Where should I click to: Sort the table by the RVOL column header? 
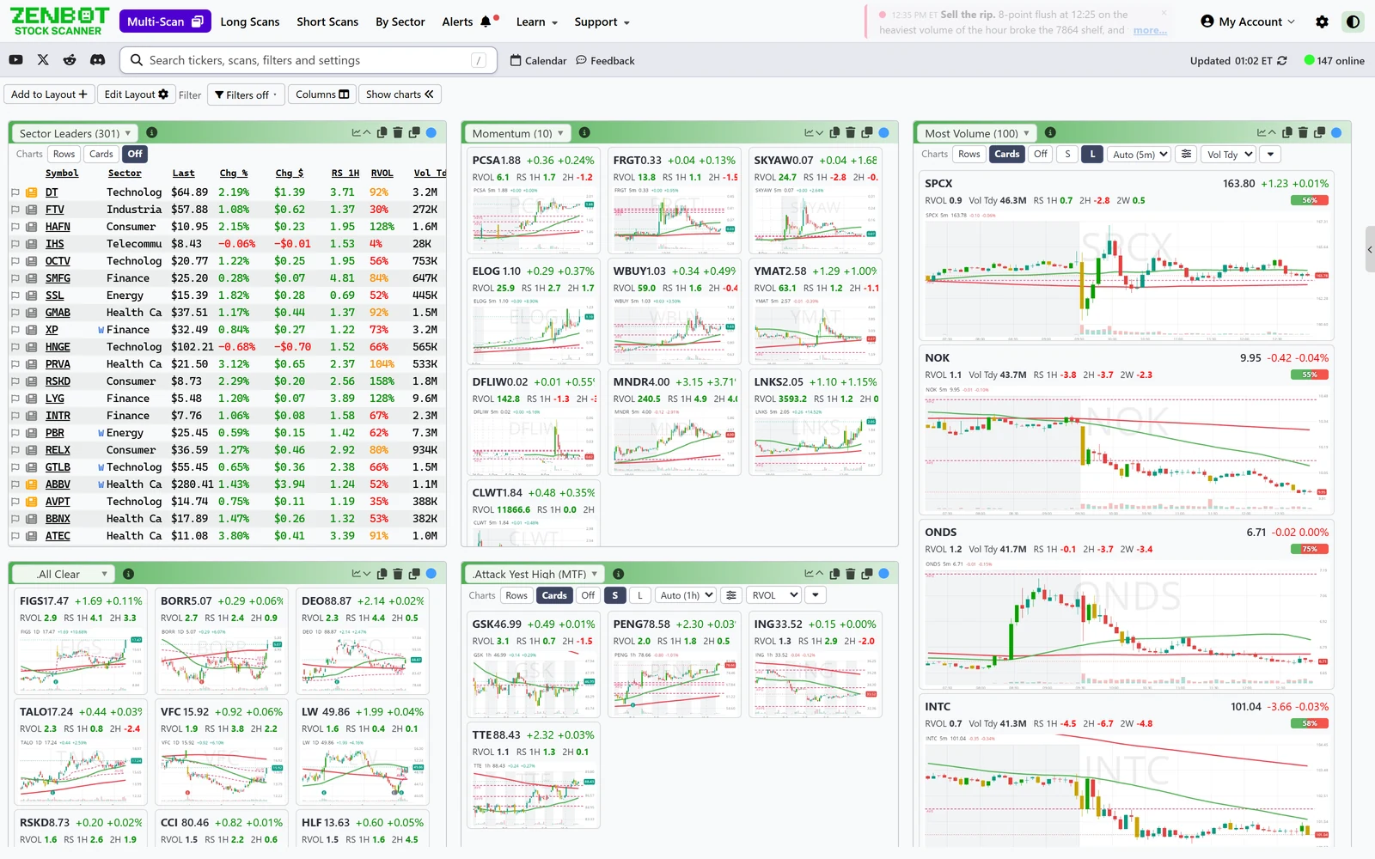(x=382, y=174)
